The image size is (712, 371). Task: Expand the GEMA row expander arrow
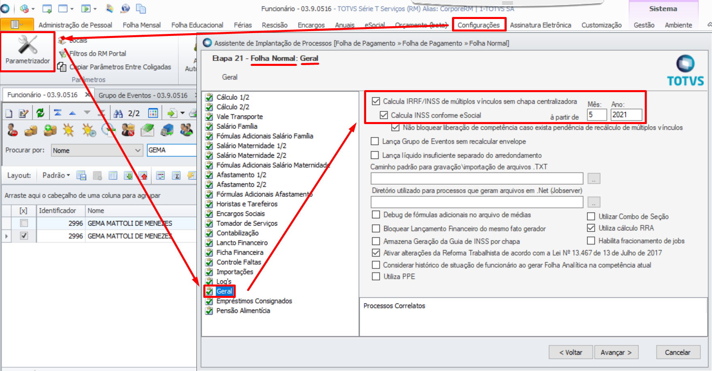pyautogui.click(x=6, y=236)
